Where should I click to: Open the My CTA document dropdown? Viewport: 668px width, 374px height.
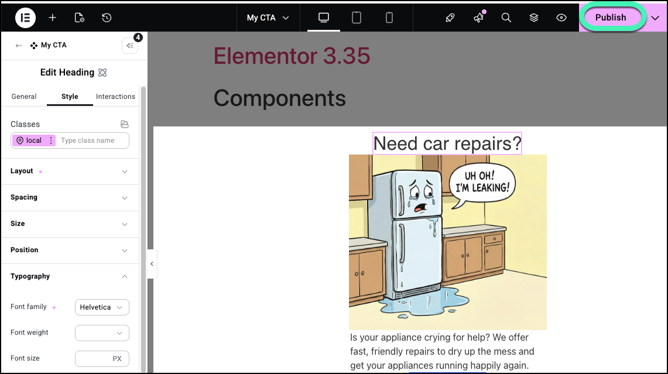268,18
